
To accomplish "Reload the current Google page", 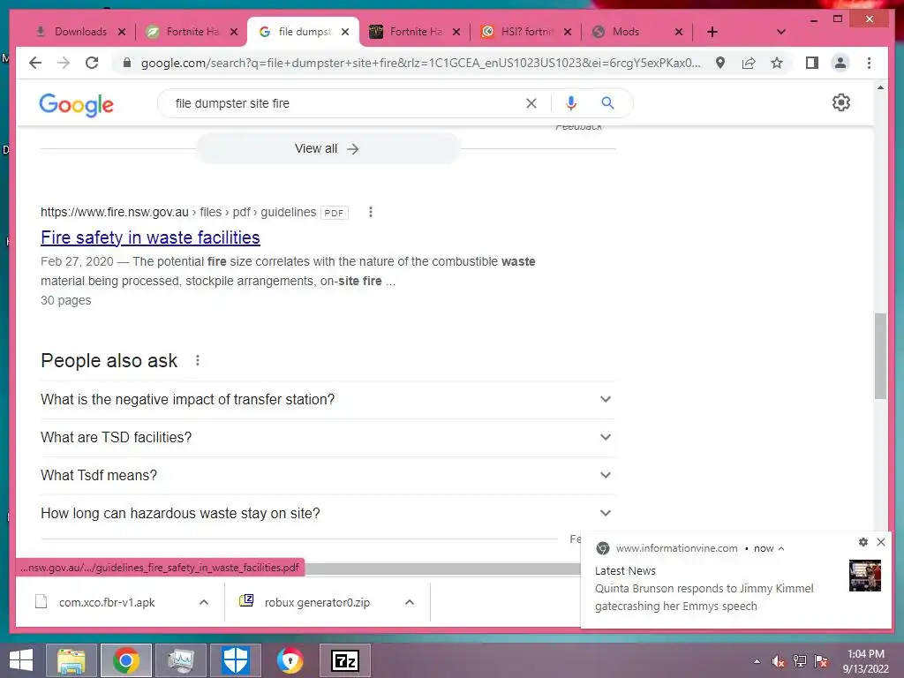I will click(92, 63).
